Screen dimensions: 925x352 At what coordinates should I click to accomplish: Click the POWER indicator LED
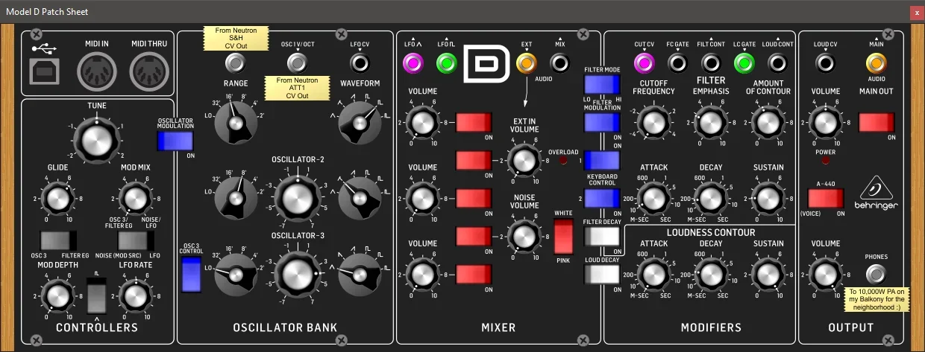[824, 161]
